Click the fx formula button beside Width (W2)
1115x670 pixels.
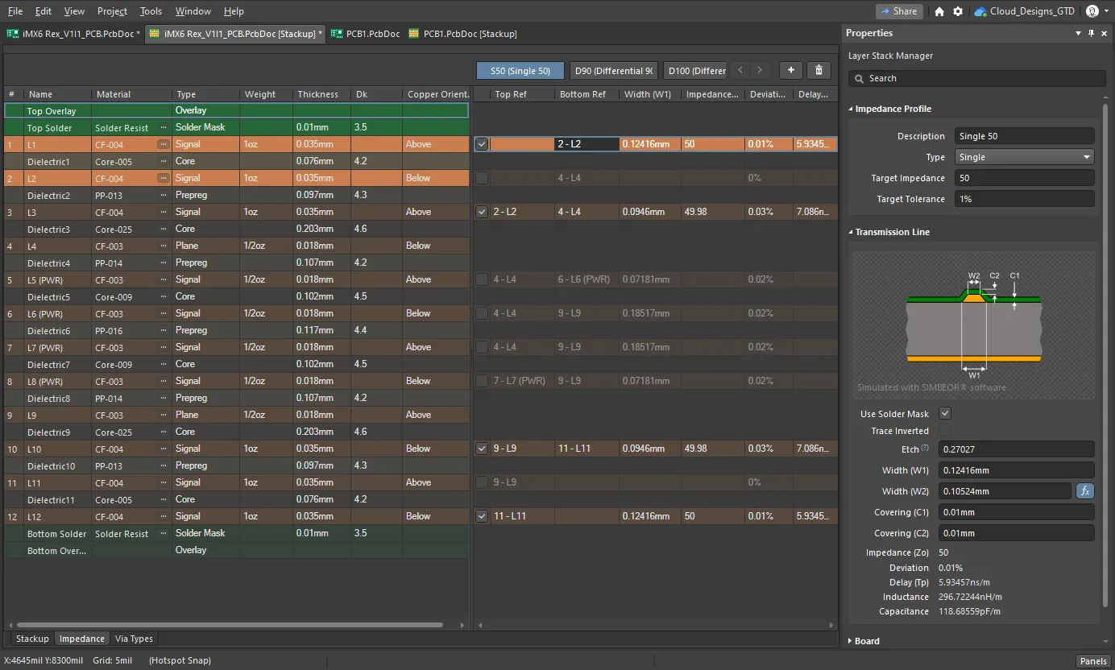pos(1084,491)
